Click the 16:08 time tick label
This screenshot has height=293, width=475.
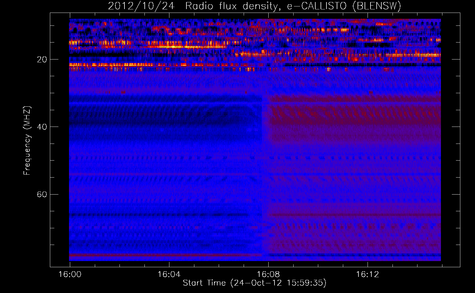pos(268,275)
